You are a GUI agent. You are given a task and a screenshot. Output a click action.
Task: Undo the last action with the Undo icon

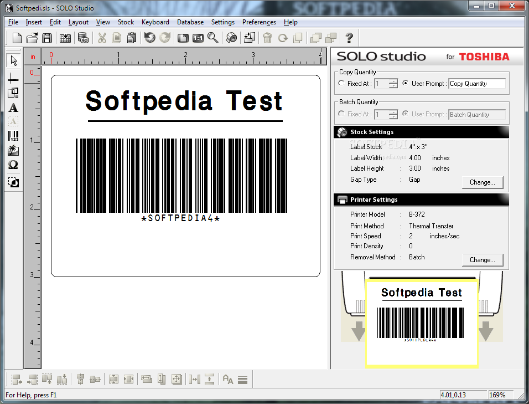149,38
